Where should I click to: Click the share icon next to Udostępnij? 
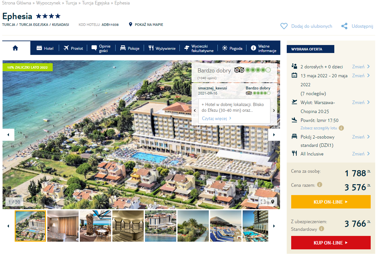pyautogui.click(x=344, y=26)
